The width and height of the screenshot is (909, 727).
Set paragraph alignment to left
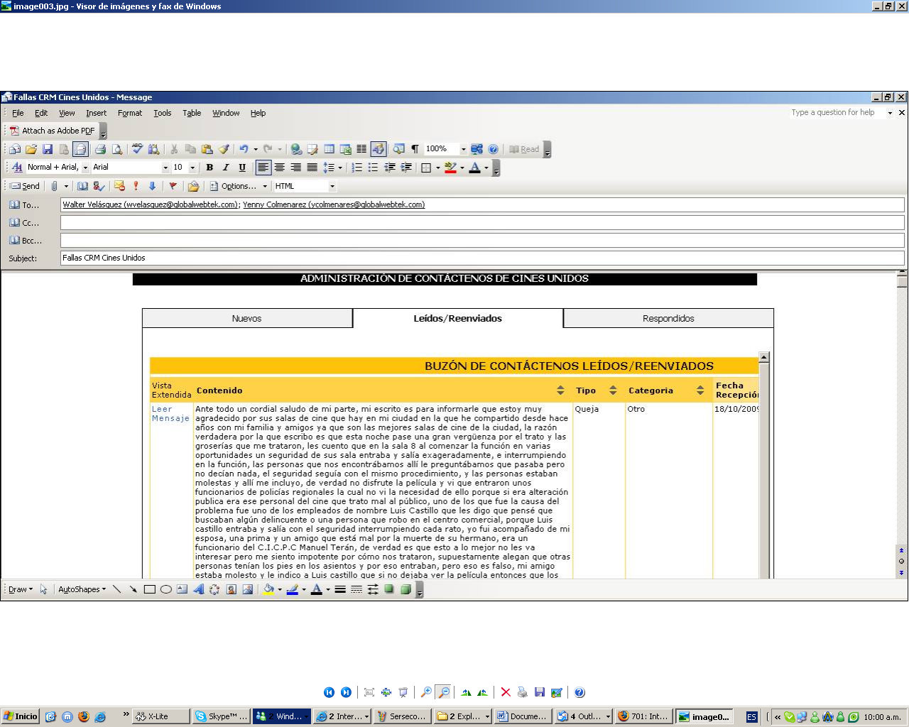coord(263,168)
